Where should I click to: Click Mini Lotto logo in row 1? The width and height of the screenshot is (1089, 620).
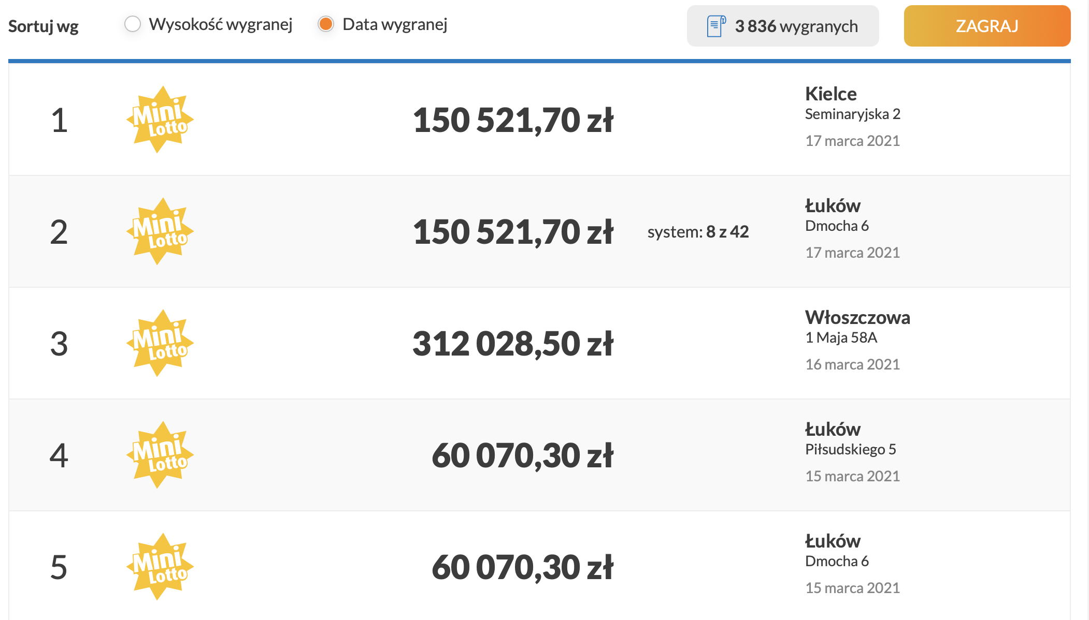click(160, 120)
